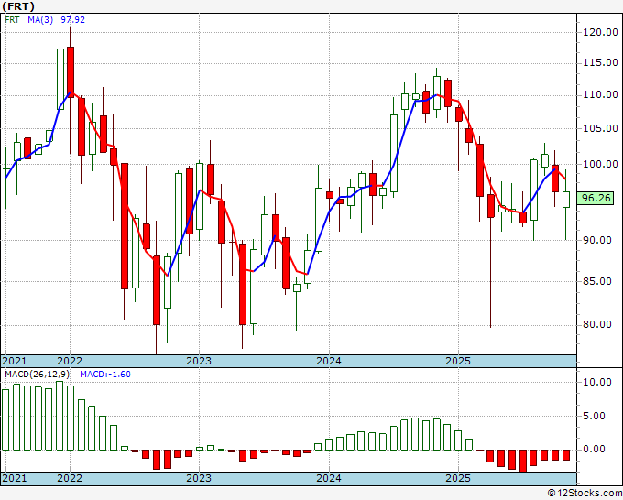Click 2023 on the MACD timeline
623x500 pixels.
click(x=199, y=478)
